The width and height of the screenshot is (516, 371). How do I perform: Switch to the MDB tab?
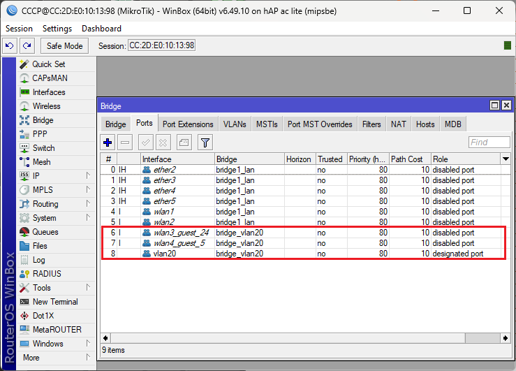[453, 124]
